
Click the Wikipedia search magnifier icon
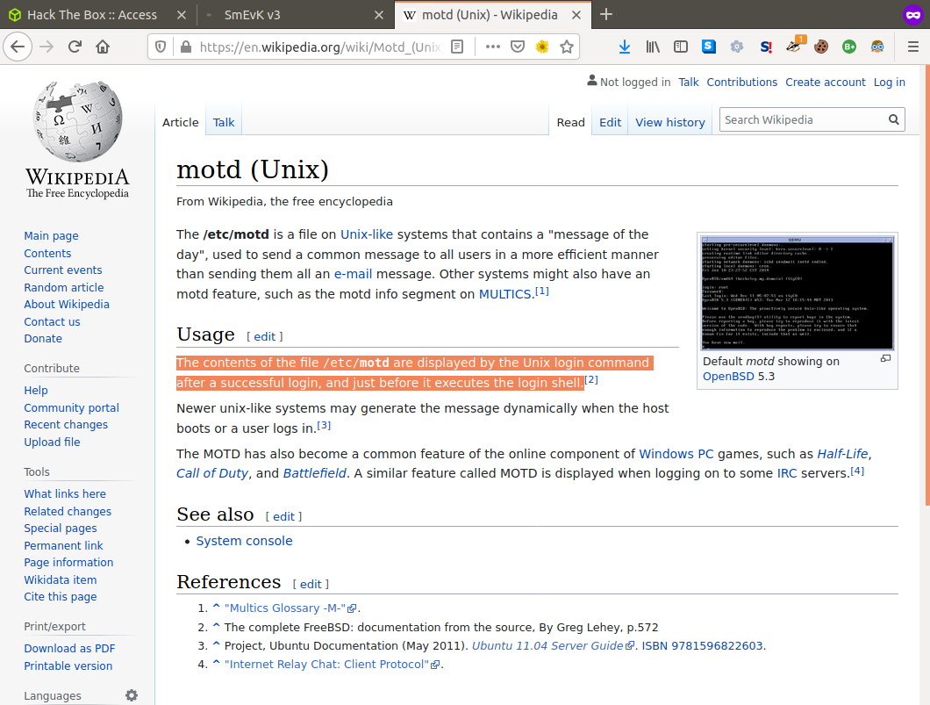(x=894, y=120)
